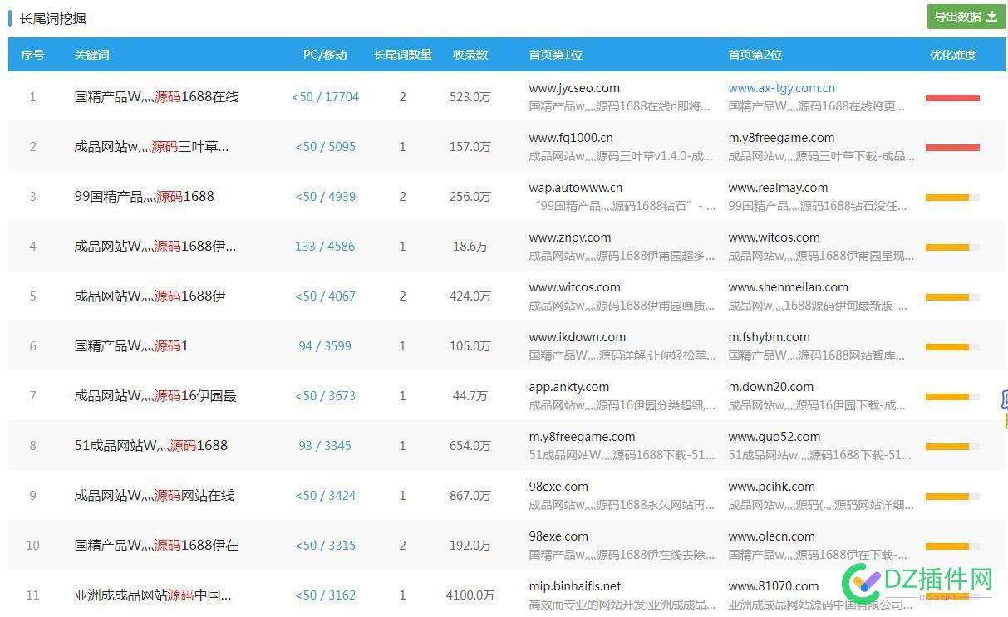Image resolution: width=1008 pixels, height=617 pixels.
Task: Click the 导出数据 export button
Action: (x=966, y=17)
